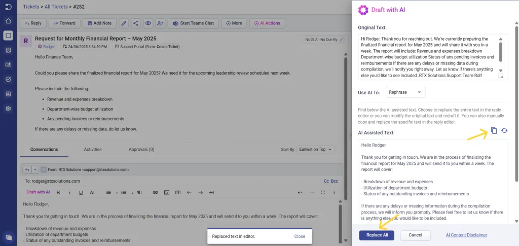Screen dimensions: 519x246
Task: Click the Reply button
Action: [x=33, y=23]
